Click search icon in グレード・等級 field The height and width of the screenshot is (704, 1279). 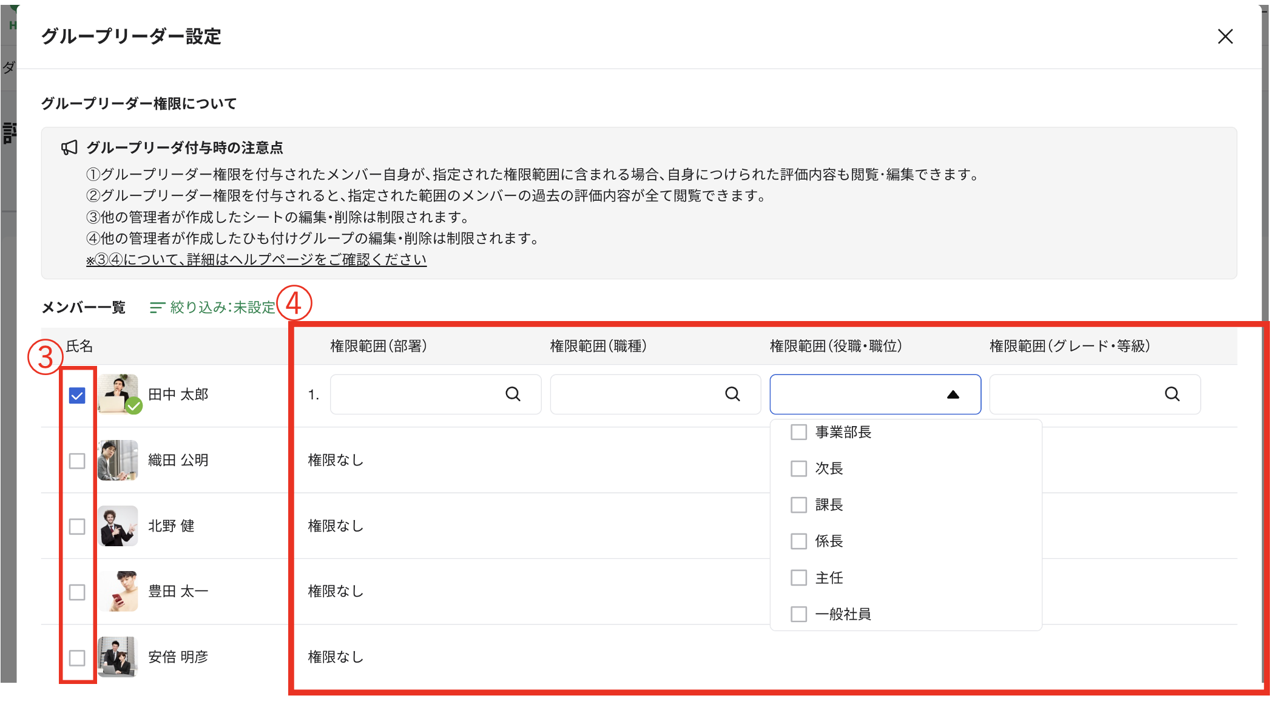click(x=1172, y=394)
